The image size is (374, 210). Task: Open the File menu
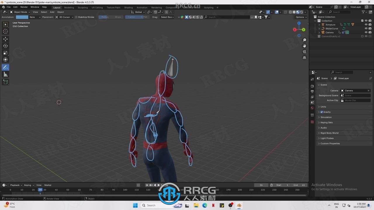pos(8,7)
